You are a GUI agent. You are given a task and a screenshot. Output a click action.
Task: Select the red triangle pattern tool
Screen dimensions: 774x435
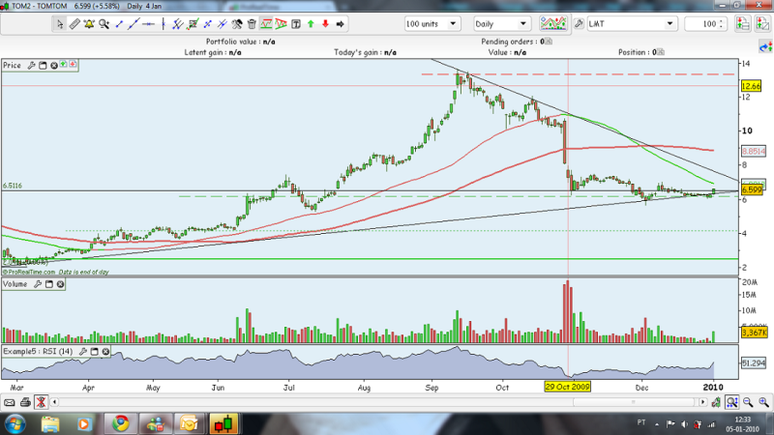(282, 23)
